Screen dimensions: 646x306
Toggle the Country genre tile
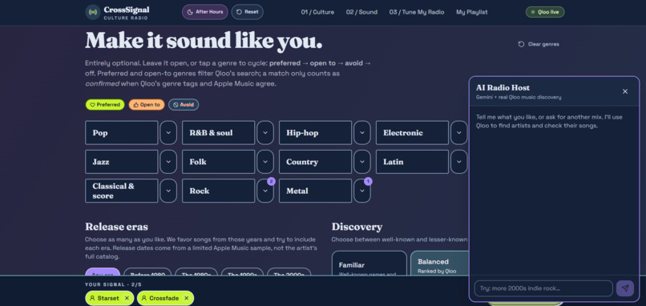[x=315, y=162]
